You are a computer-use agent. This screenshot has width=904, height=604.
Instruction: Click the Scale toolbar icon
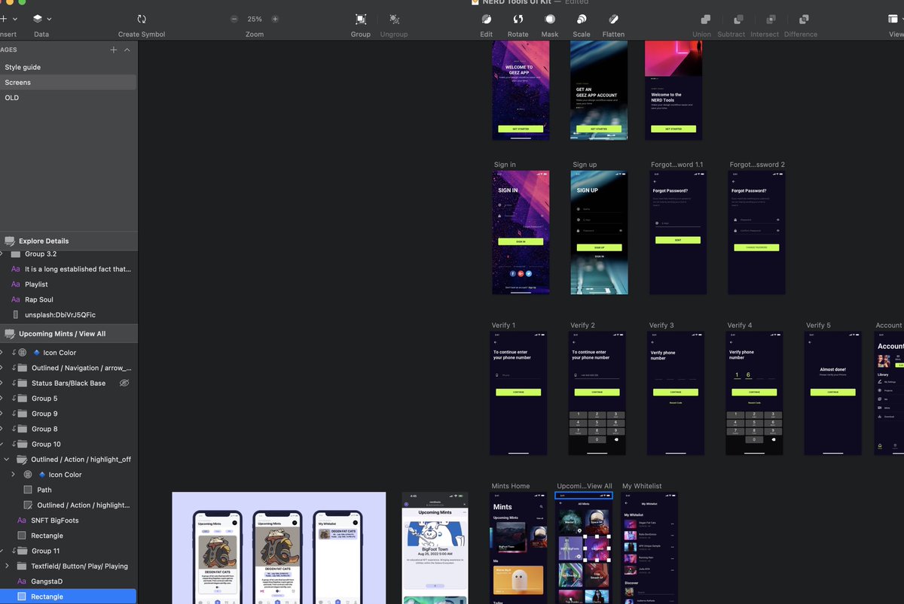point(582,19)
